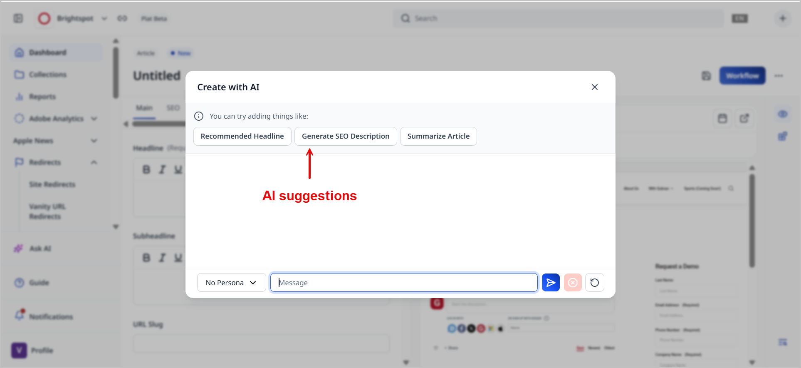Click the info icon beside suggestions hint

coord(199,116)
